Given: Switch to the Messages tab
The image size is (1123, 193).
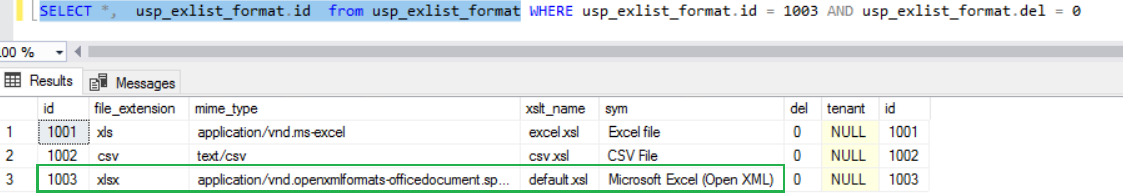Looking at the screenshot, I should [x=132, y=83].
